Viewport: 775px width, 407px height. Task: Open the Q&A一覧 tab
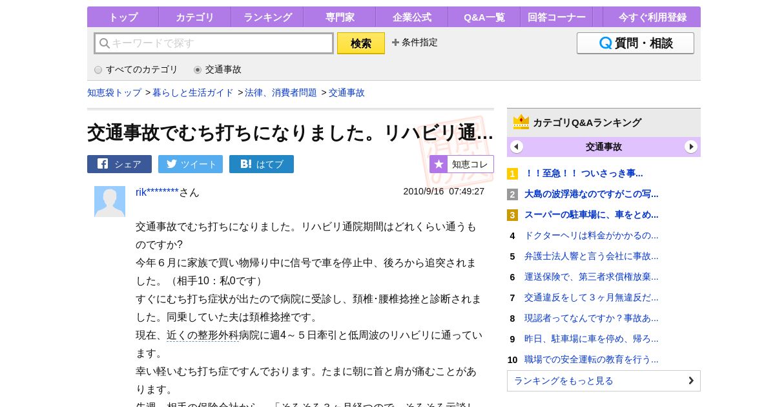pyautogui.click(x=484, y=17)
